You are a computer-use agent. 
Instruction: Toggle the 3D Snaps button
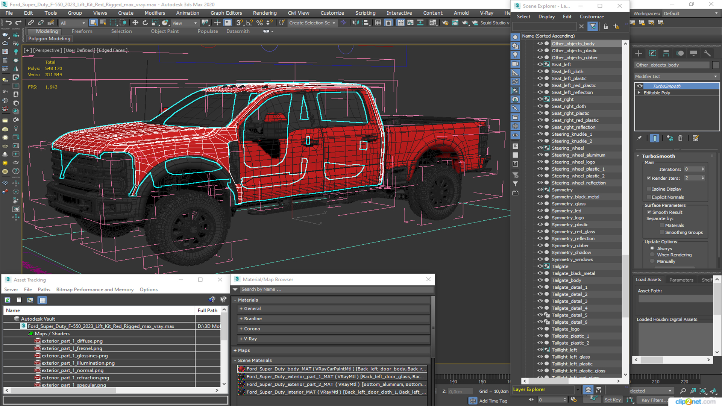[240, 23]
